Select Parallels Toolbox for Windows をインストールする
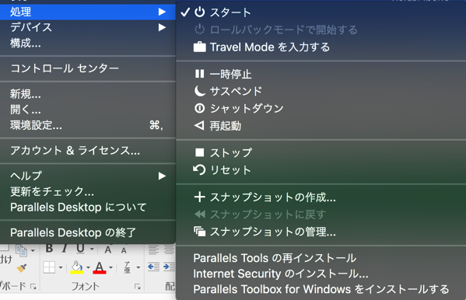Viewport: 466px width, 300px height. point(321,289)
